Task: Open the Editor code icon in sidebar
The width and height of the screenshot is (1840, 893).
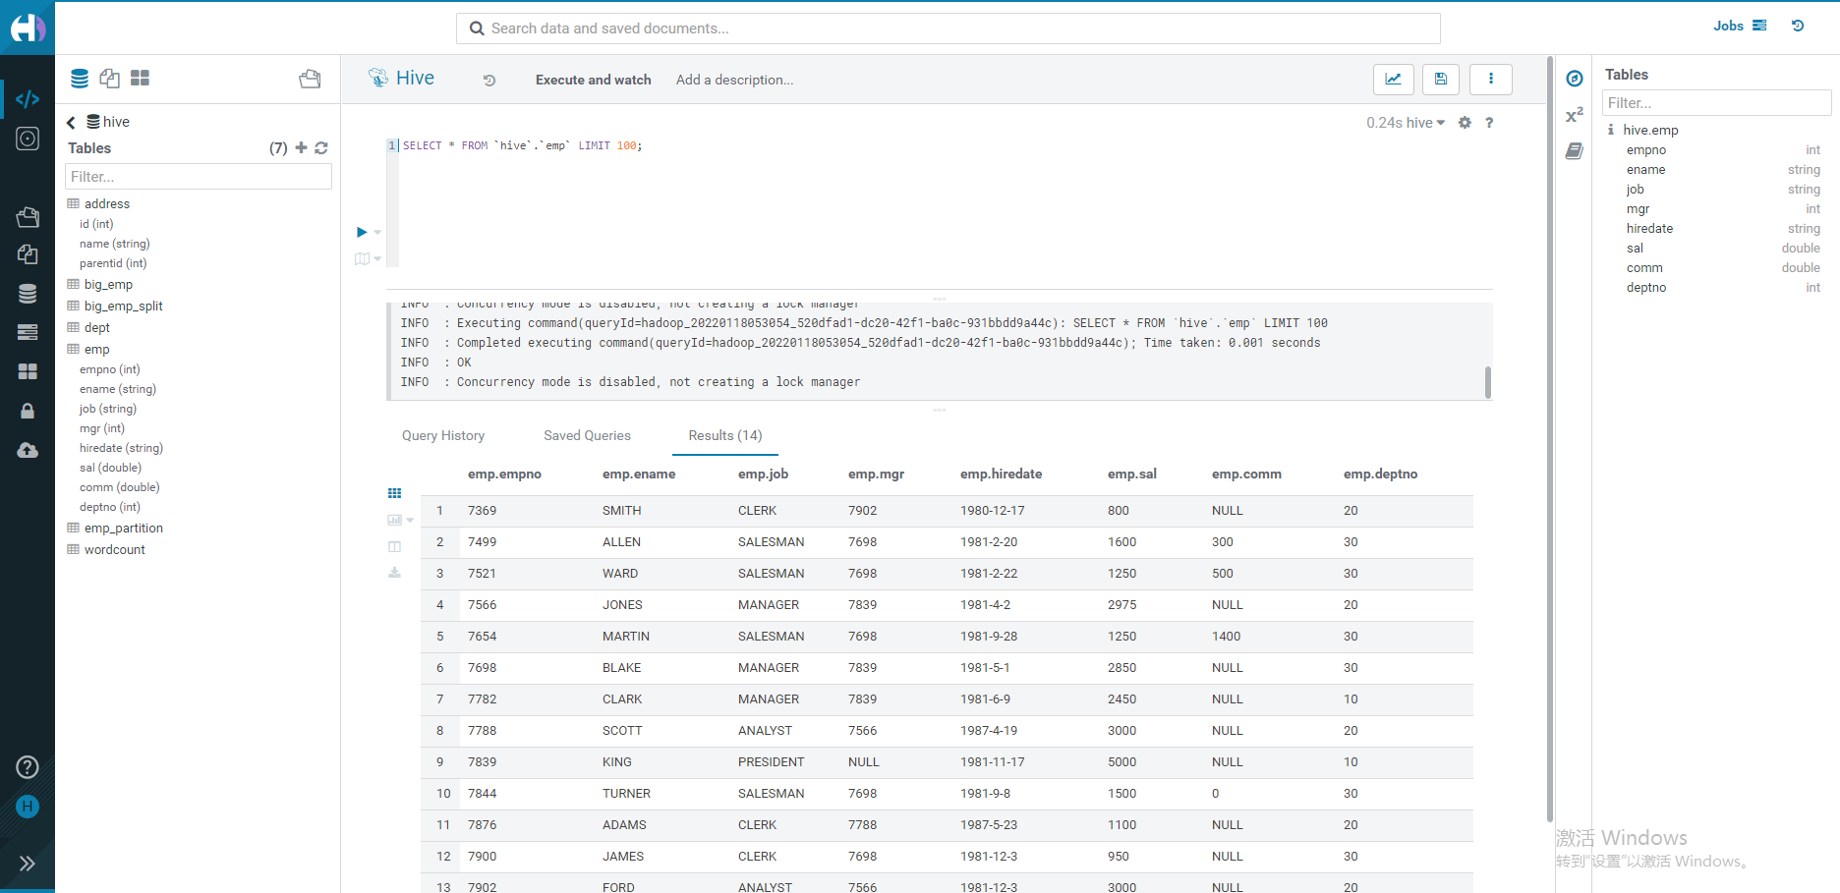Action: (28, 99)
